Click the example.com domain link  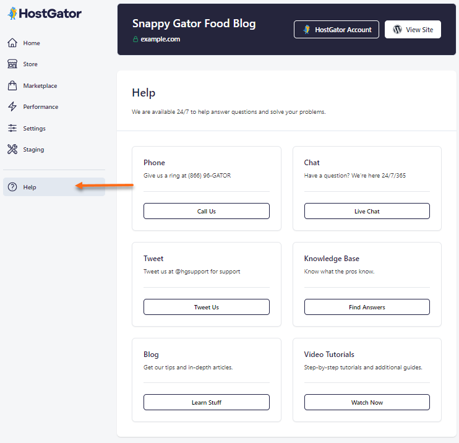coord(160,39)
